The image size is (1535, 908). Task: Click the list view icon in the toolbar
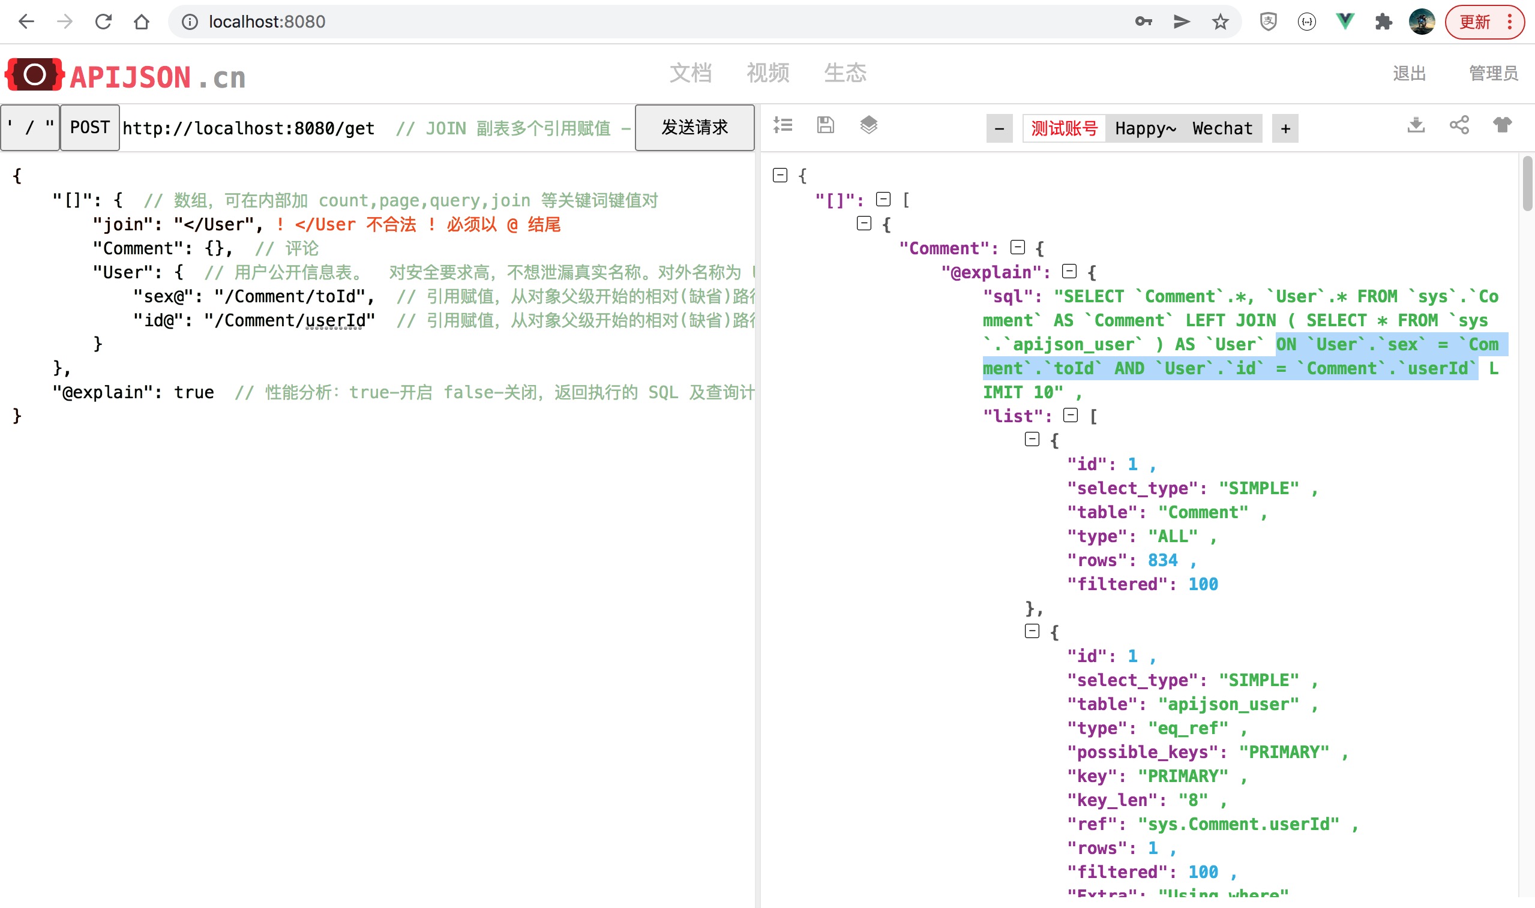pos(783,125)
